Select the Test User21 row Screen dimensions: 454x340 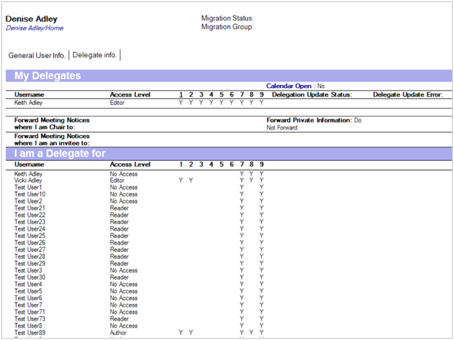(x=30, y=208)
